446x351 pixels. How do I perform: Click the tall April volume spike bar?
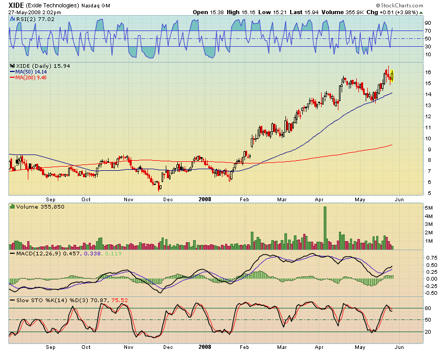[325, 228]
